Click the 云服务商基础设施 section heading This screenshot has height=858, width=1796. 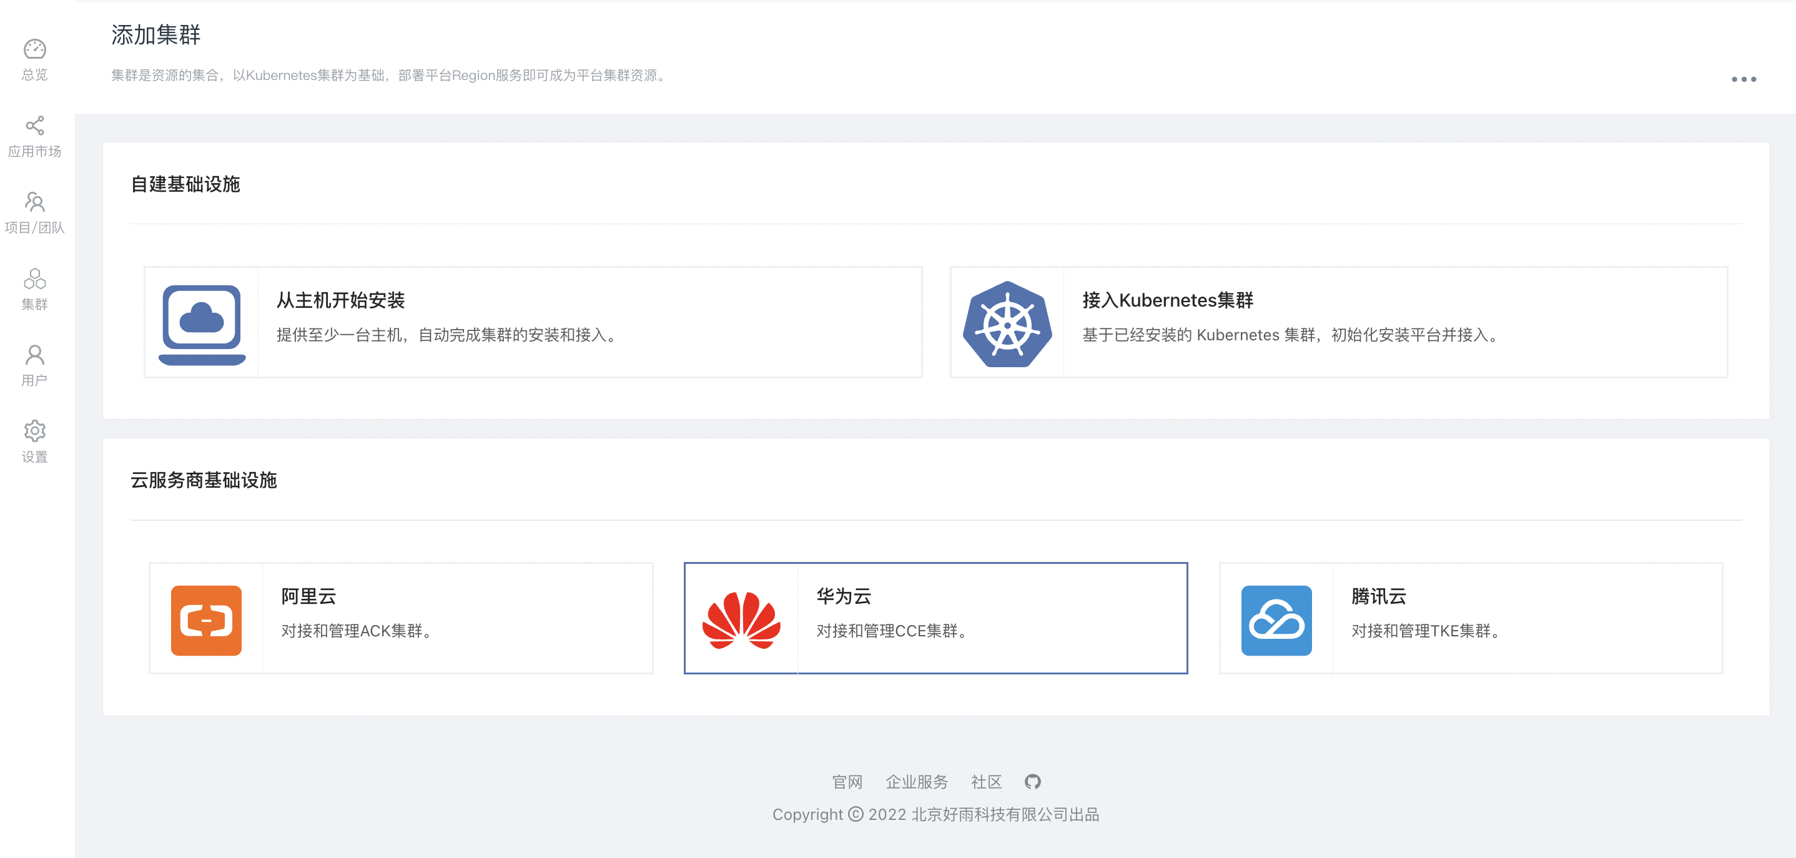click(204, 480)
